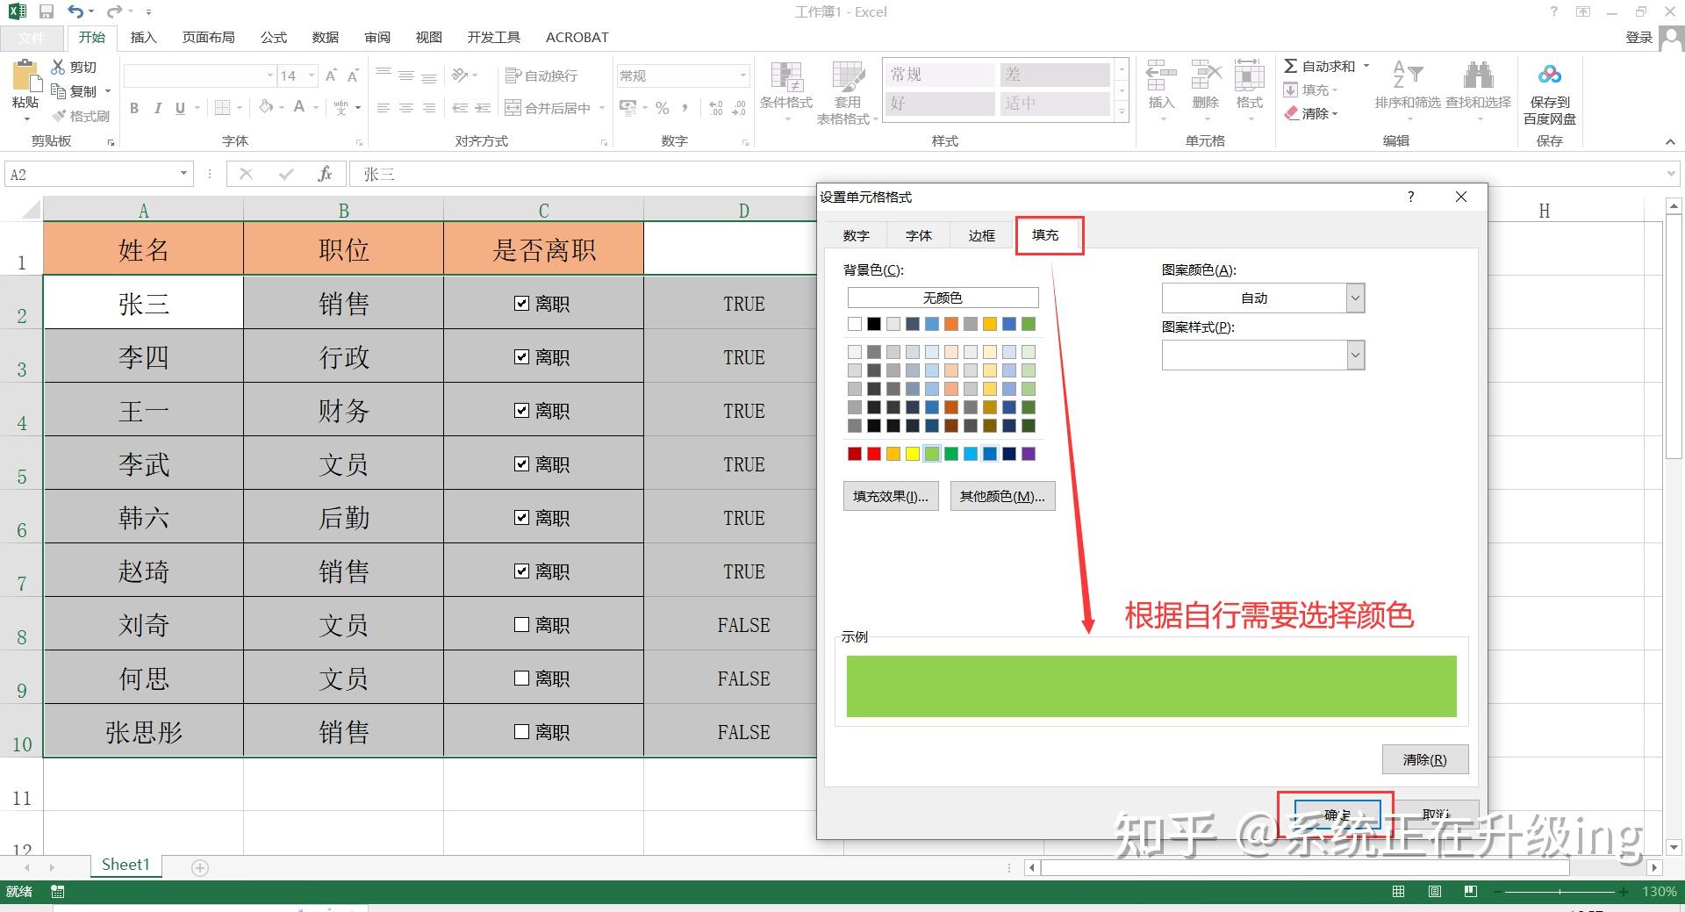This screenshot has width=1685, height=912.
Task: Click the Paste icon in clipboard group
Action: pyautogui.click(x=25, y=76)
